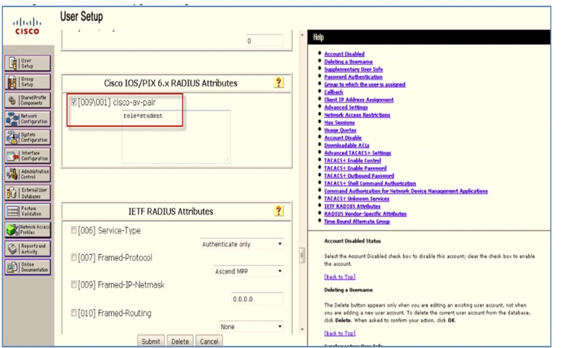This screenshot has height=348, width=584.
Task: Click the Cancel button
Action: click(x=209, y=342)
